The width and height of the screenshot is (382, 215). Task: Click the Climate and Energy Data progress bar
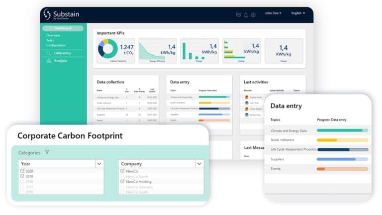click(342, 130)
